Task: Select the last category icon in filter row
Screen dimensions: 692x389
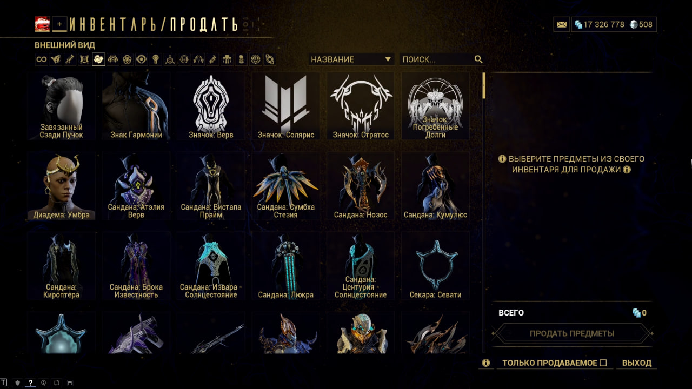Action: pyautogui.click(x=270, y=59)
